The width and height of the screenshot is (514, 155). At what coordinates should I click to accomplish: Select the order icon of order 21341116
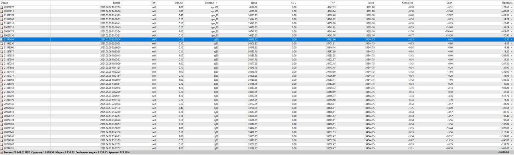tap(2, 23)
